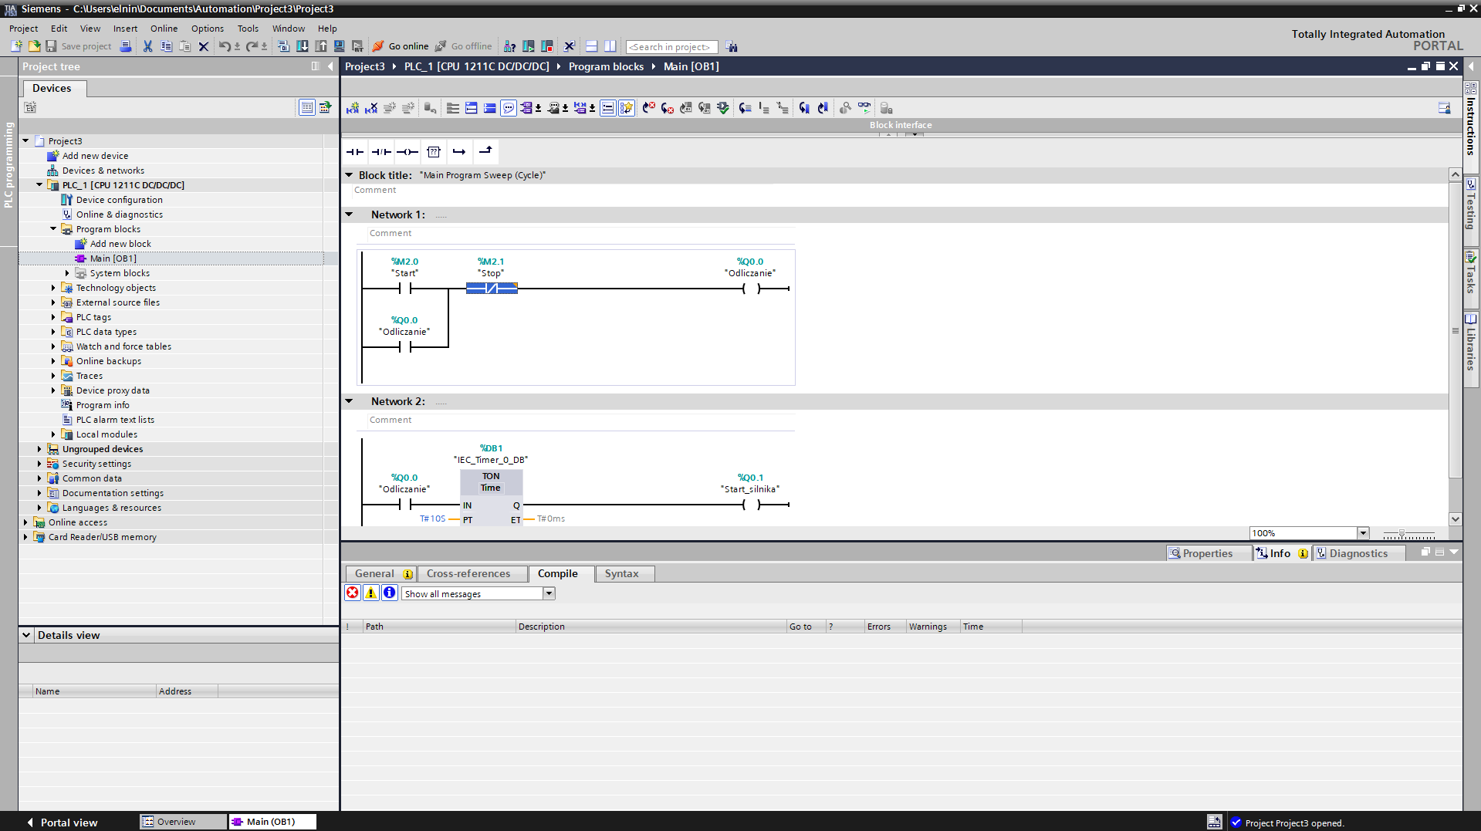Open the Add new block entry

click(x=120, y=243)
